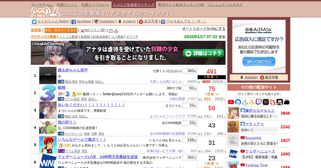Click the robot-face site icon in the site row
The height and width of the screenshot is (168, 321).
tap(245, 102)
